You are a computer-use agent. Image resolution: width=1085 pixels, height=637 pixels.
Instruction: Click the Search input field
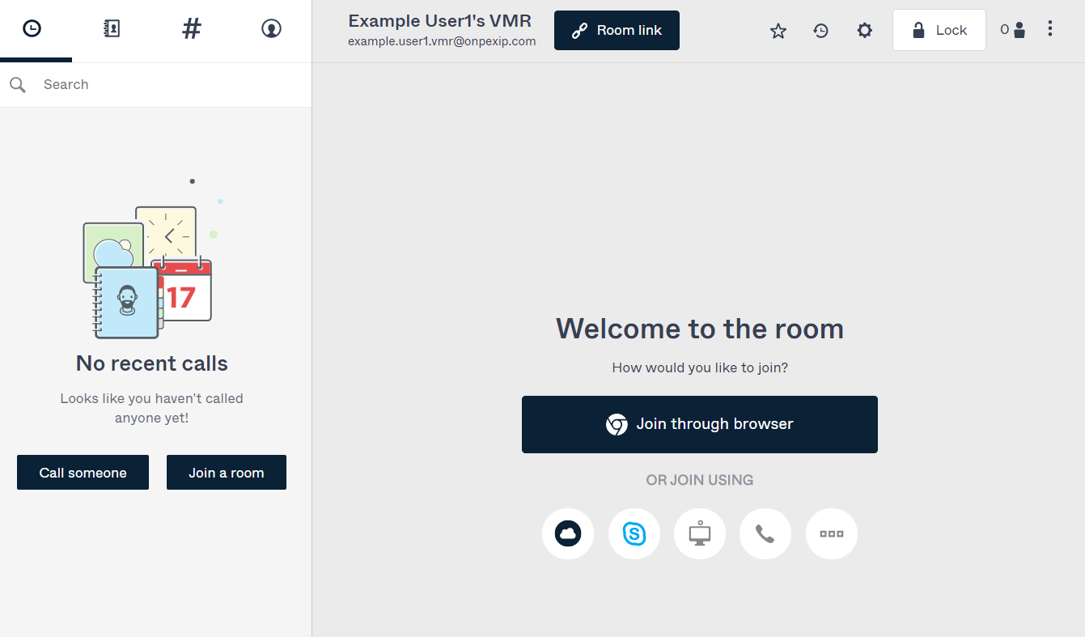[x=170, y=84]
